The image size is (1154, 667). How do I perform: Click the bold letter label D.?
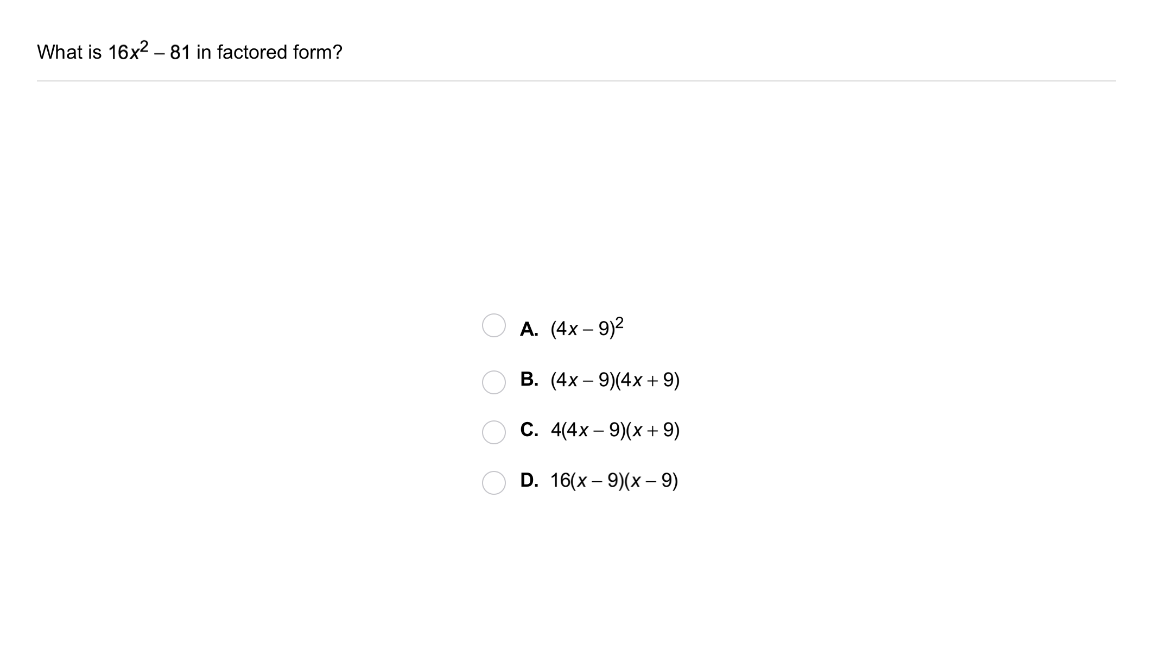point(529,481)
